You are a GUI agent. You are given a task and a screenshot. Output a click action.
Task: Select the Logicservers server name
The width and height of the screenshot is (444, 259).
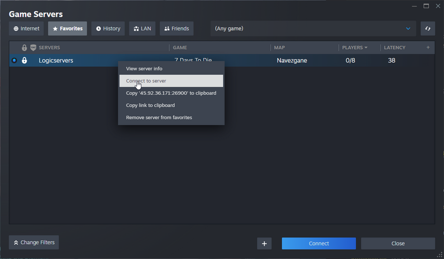point(56,60)
